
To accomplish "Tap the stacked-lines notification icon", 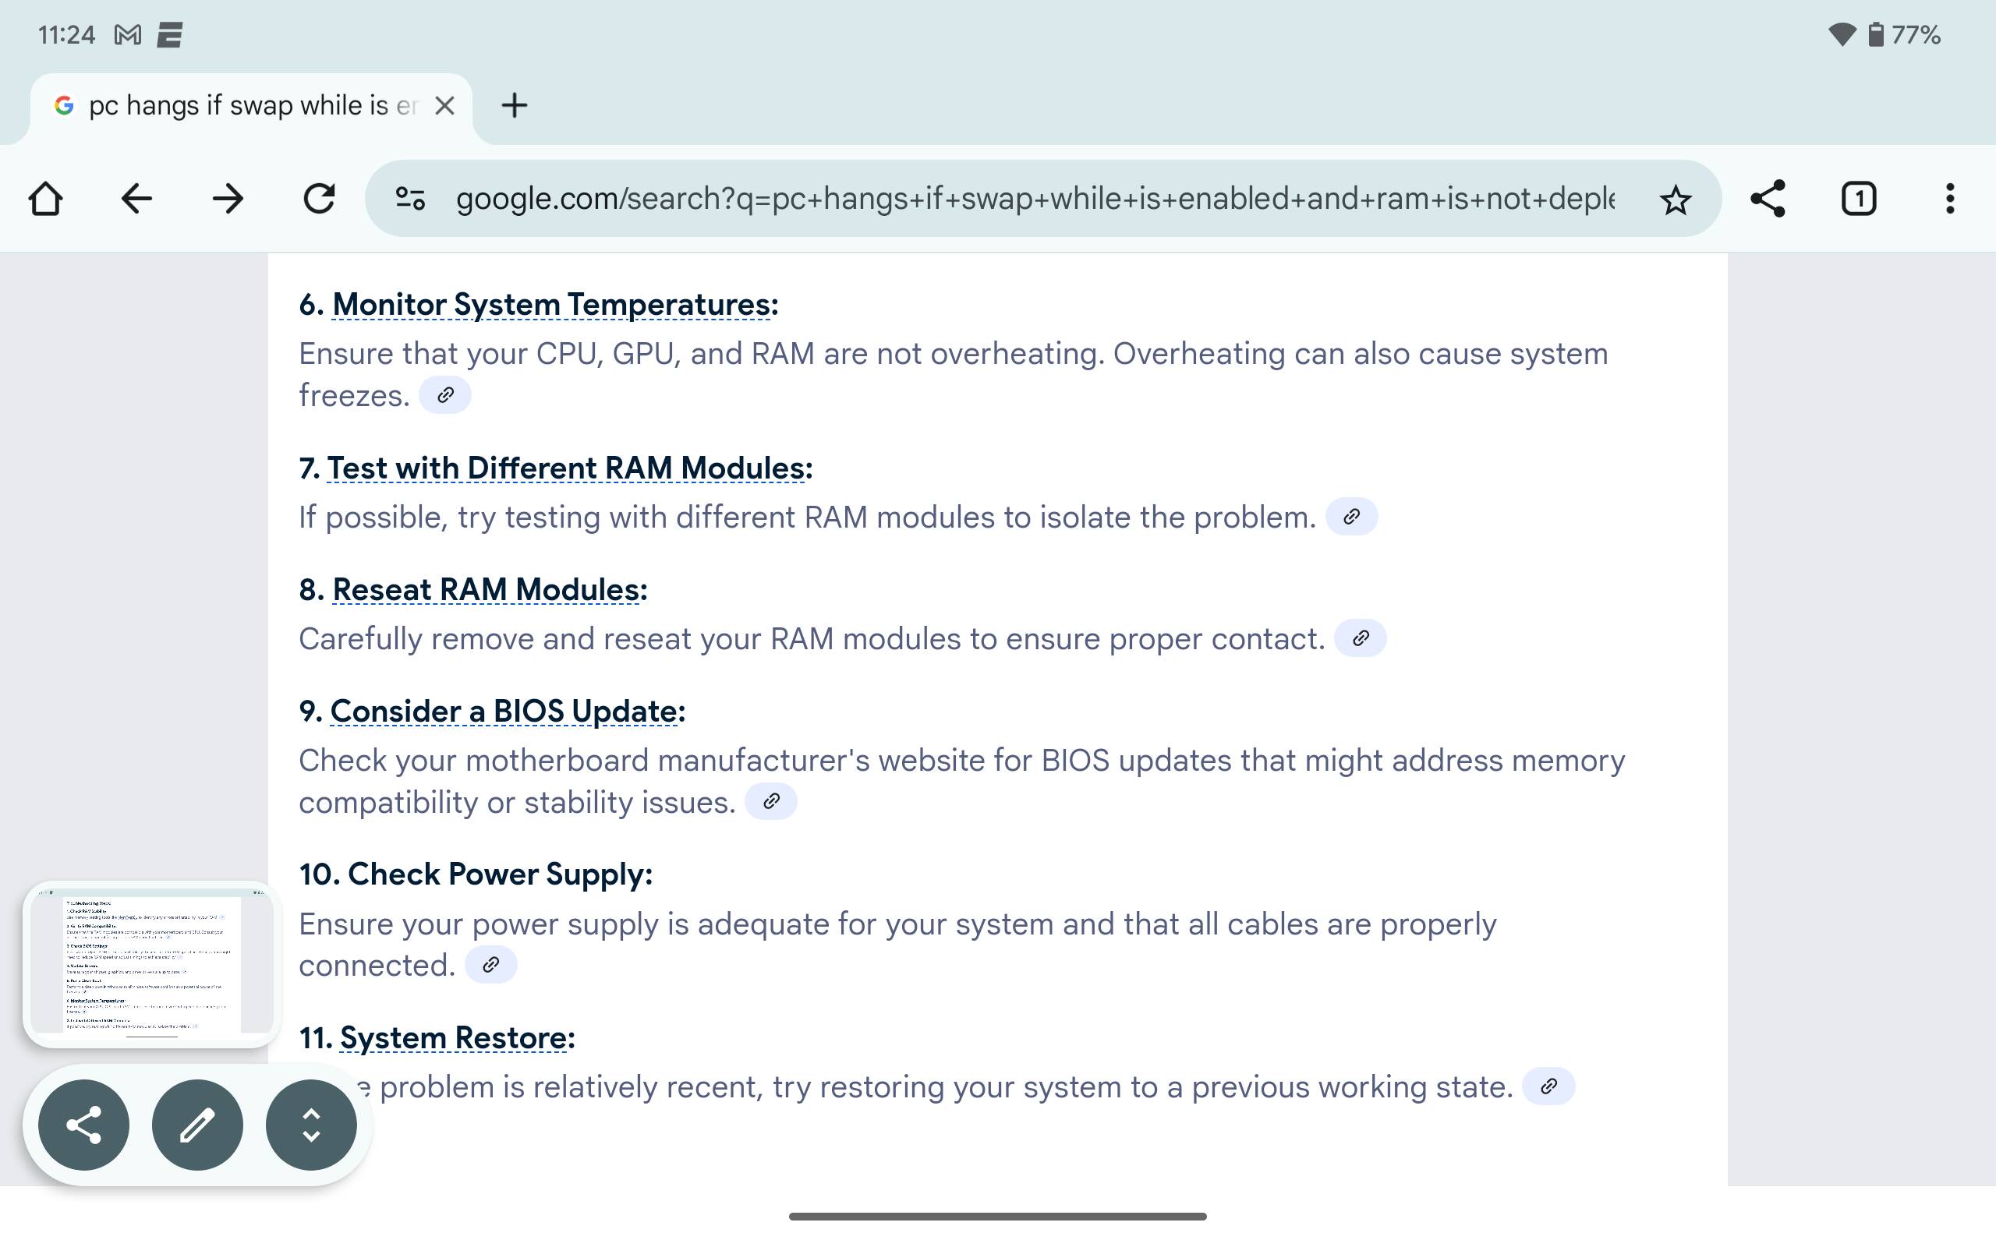I will click(170, 36).
